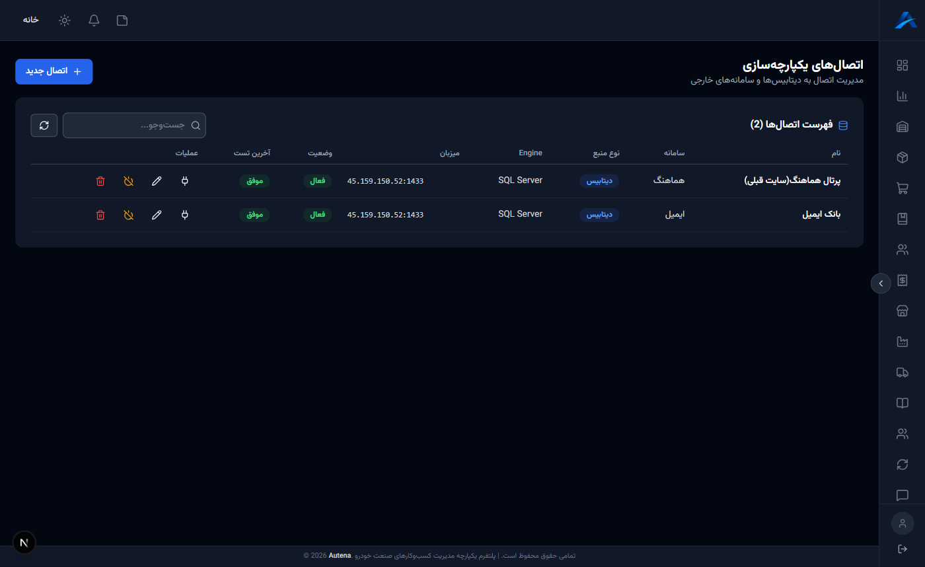The width and height of the screenshot is (925, 567).
Task: Open the warehouse icon in sidebar
Action: click(902, 127)
